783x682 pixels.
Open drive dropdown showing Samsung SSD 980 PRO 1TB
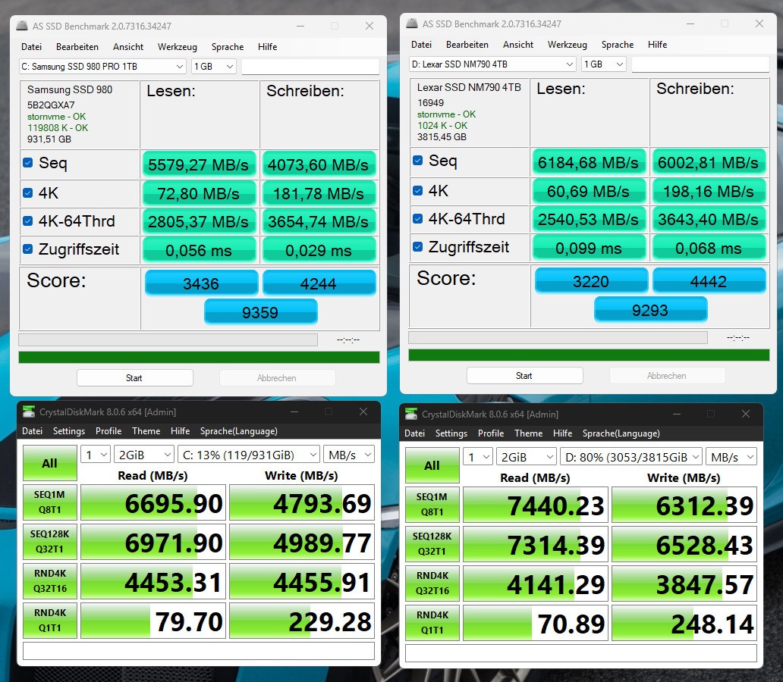pos(102,67)
